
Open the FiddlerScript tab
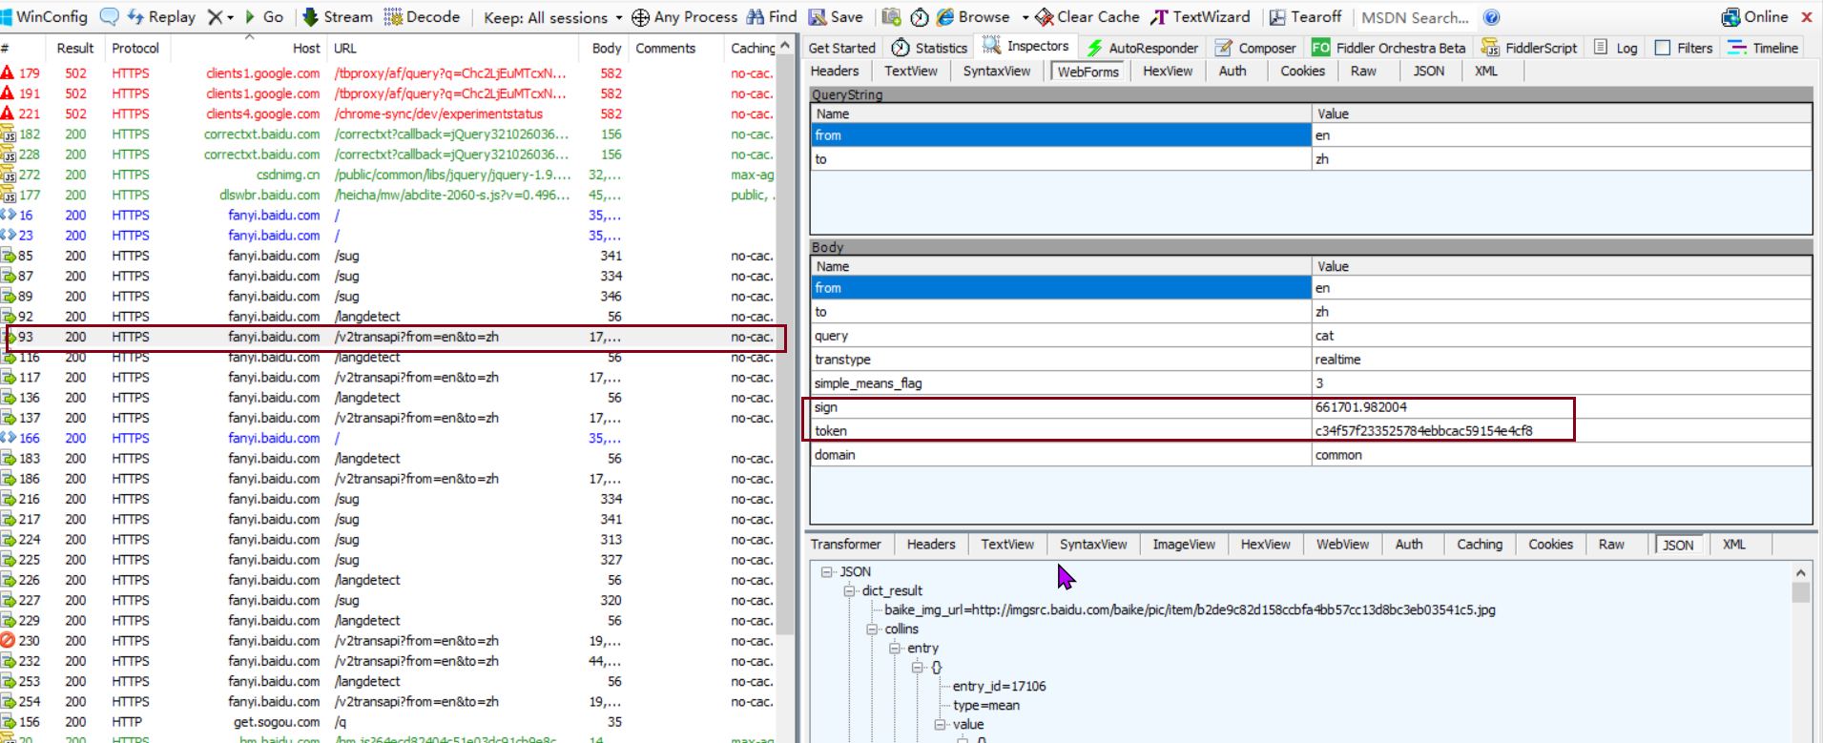[1529, 48]
